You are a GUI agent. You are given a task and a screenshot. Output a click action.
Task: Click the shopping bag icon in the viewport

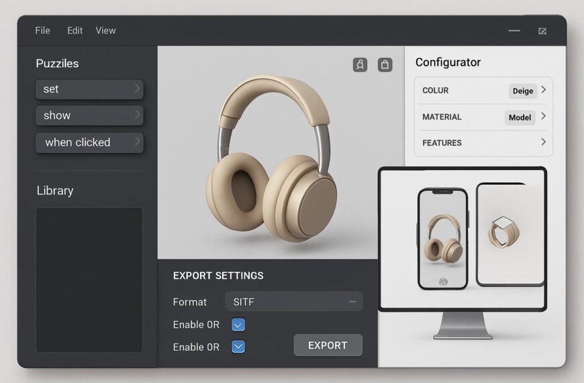click(x=385, y=65)
